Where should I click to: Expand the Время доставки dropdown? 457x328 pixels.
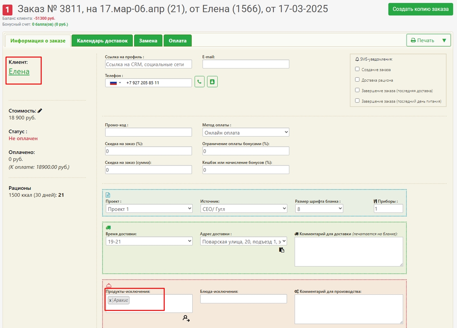149,241
